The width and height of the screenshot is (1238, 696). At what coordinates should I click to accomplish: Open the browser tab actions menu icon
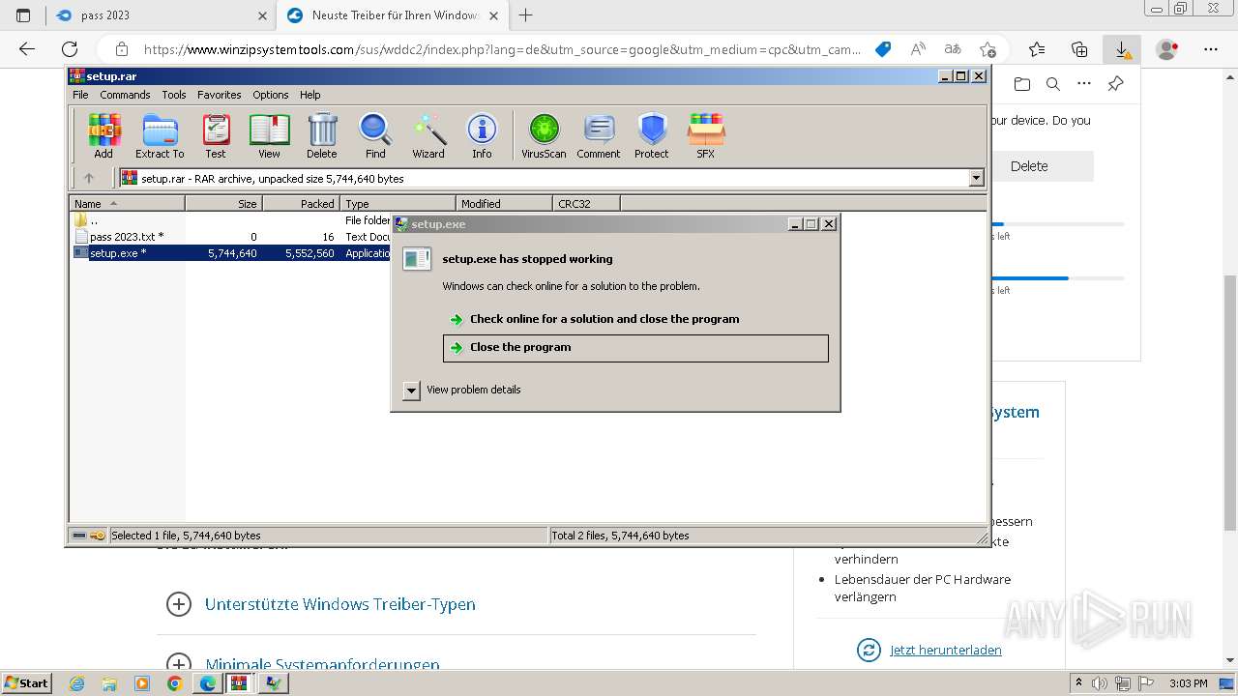pyautogui.click(x=23, y=15)
